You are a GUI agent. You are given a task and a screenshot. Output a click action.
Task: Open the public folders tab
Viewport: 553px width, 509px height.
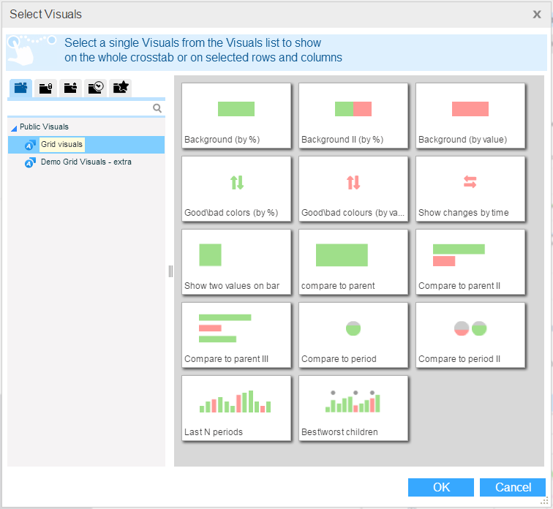point(20,88)
